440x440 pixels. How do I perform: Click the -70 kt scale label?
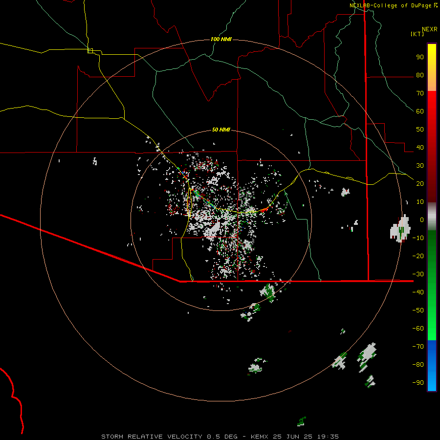tap(418, 347)
